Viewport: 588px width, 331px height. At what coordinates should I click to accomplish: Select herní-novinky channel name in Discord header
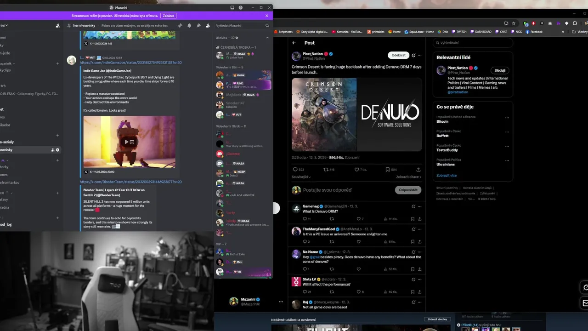click(84, 26)
